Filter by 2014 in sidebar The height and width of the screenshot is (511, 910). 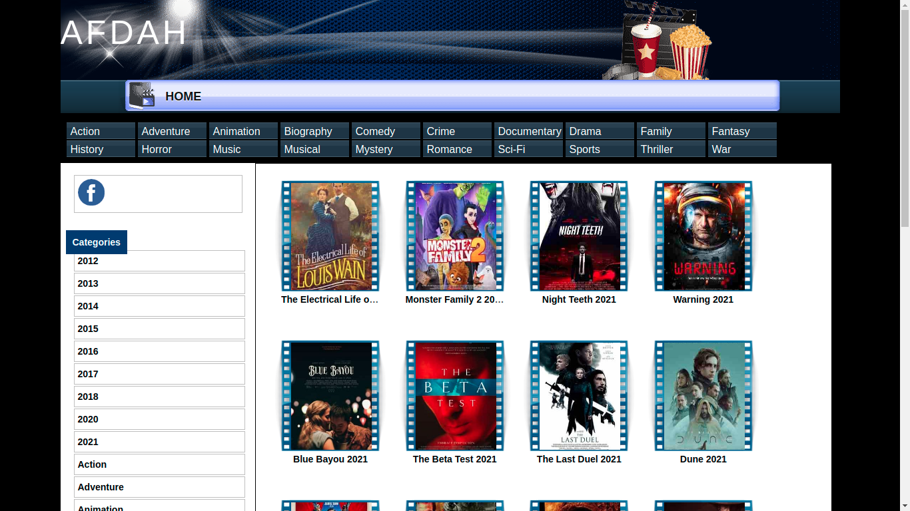tap(159, 306)
